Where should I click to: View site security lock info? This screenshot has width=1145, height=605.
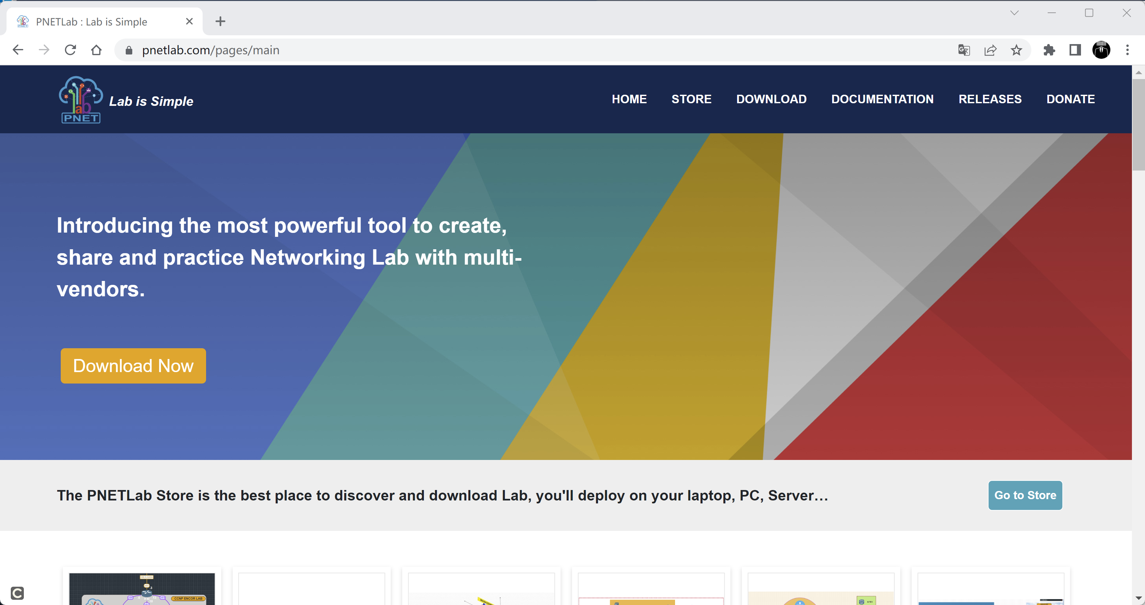coord(129,50)
